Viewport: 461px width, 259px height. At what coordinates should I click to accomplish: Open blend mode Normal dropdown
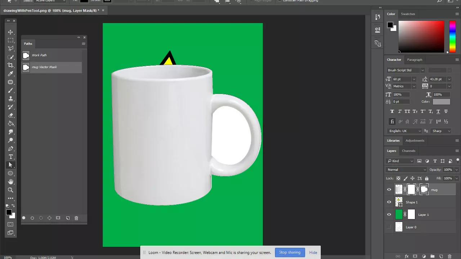click(407, 169)
